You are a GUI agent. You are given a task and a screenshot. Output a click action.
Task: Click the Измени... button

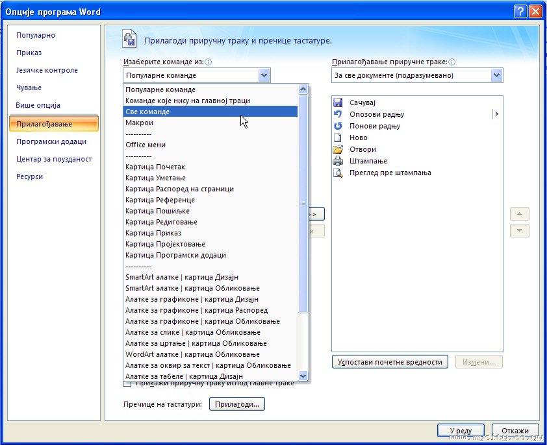tap(479, 362)
